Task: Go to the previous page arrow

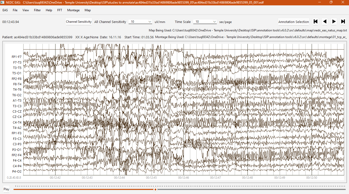Action: [x=325, y=22]
